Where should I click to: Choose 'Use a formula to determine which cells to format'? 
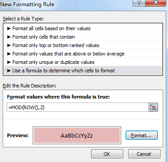tap(83, 71)
